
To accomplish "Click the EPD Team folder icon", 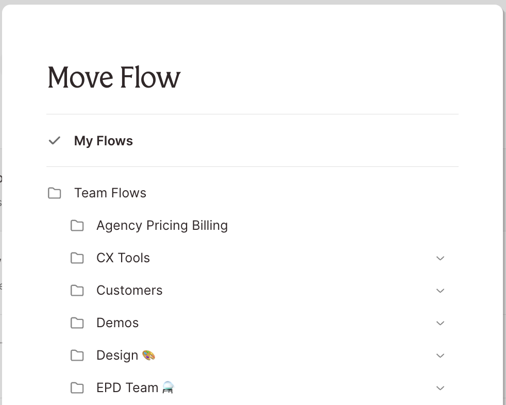I will coord(77,388).
